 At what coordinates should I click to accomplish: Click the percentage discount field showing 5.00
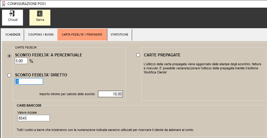(21, 61)
